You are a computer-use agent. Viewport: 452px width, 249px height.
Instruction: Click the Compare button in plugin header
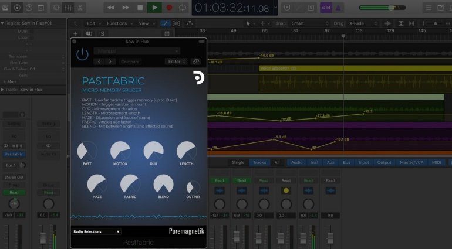130,61
